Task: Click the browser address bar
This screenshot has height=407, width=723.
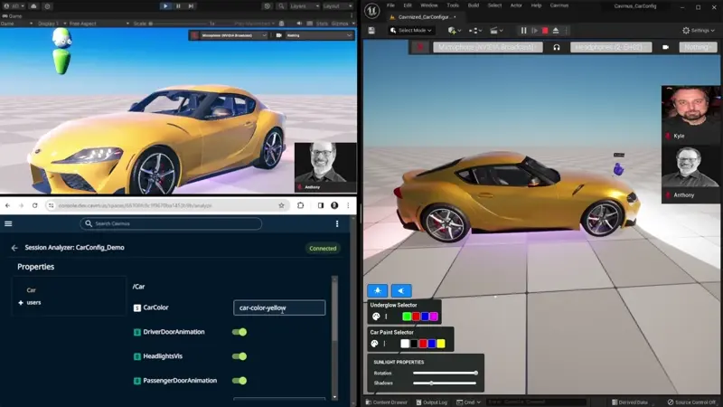Action: [x=167, y=205]
